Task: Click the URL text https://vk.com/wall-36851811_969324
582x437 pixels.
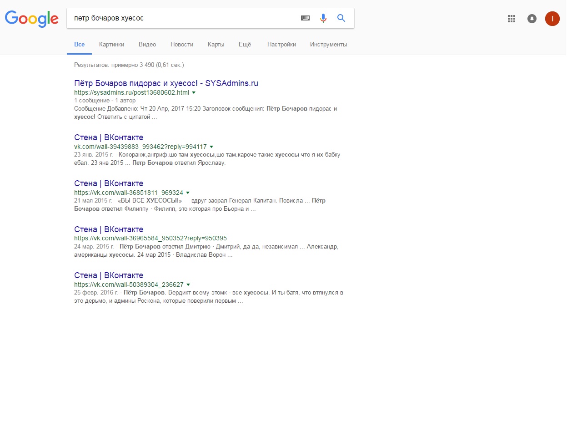Action: (129, 193)
